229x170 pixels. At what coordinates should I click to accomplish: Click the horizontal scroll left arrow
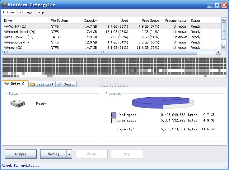[5, 52]
